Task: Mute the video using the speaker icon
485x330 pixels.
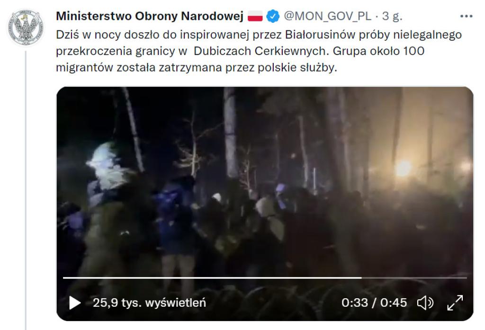Action: point(425,303)
